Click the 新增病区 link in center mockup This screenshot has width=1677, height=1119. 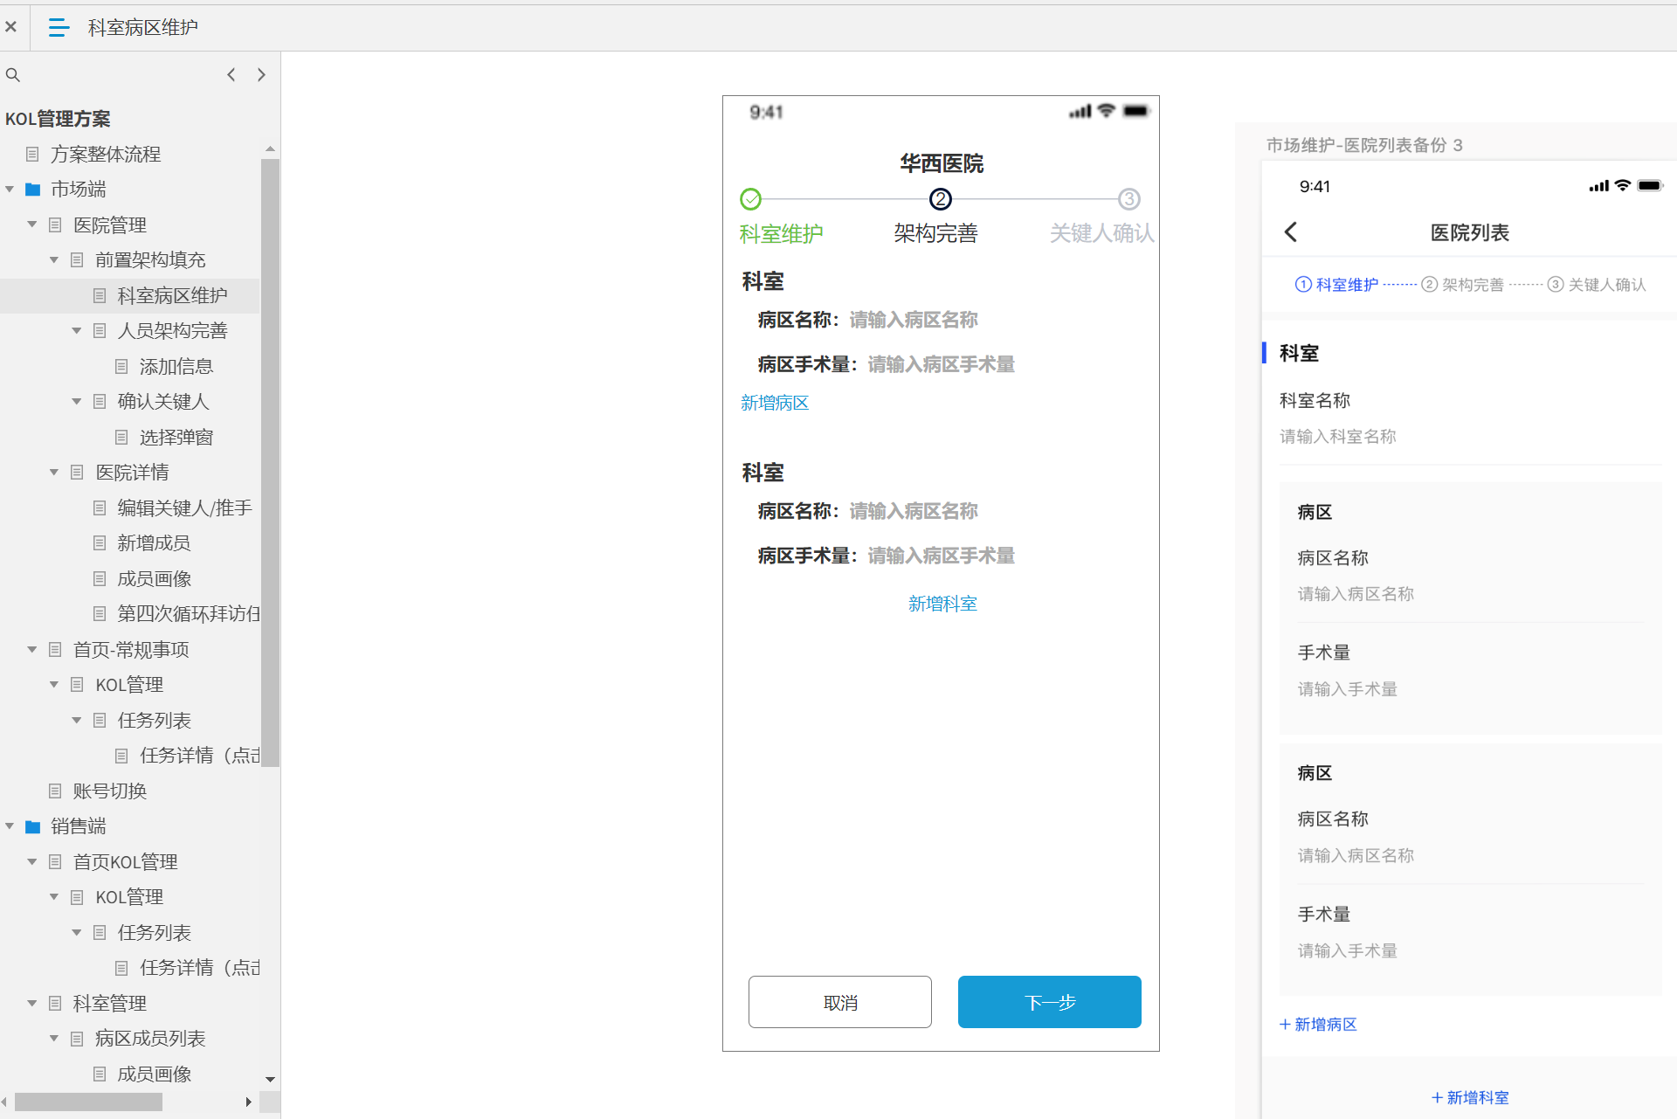point(775,404)
